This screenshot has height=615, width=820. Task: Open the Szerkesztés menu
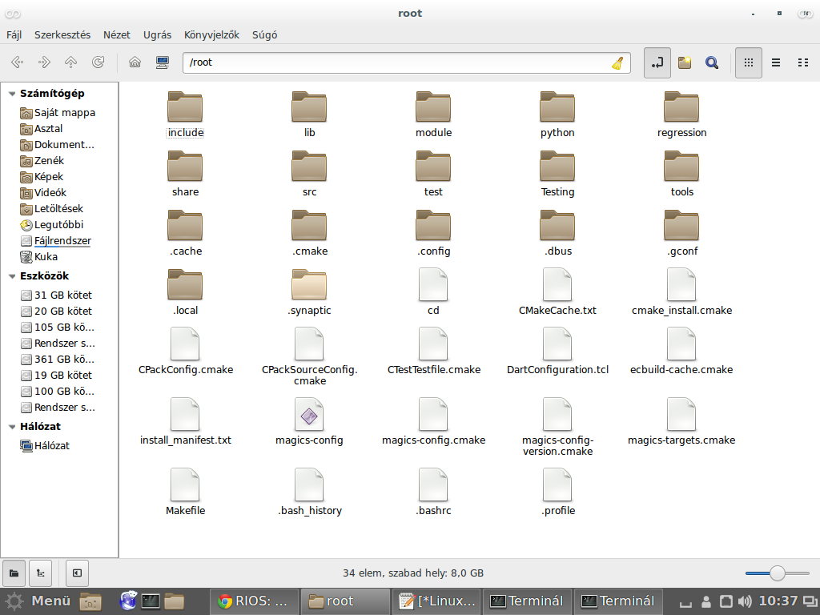tap(62, 34)
